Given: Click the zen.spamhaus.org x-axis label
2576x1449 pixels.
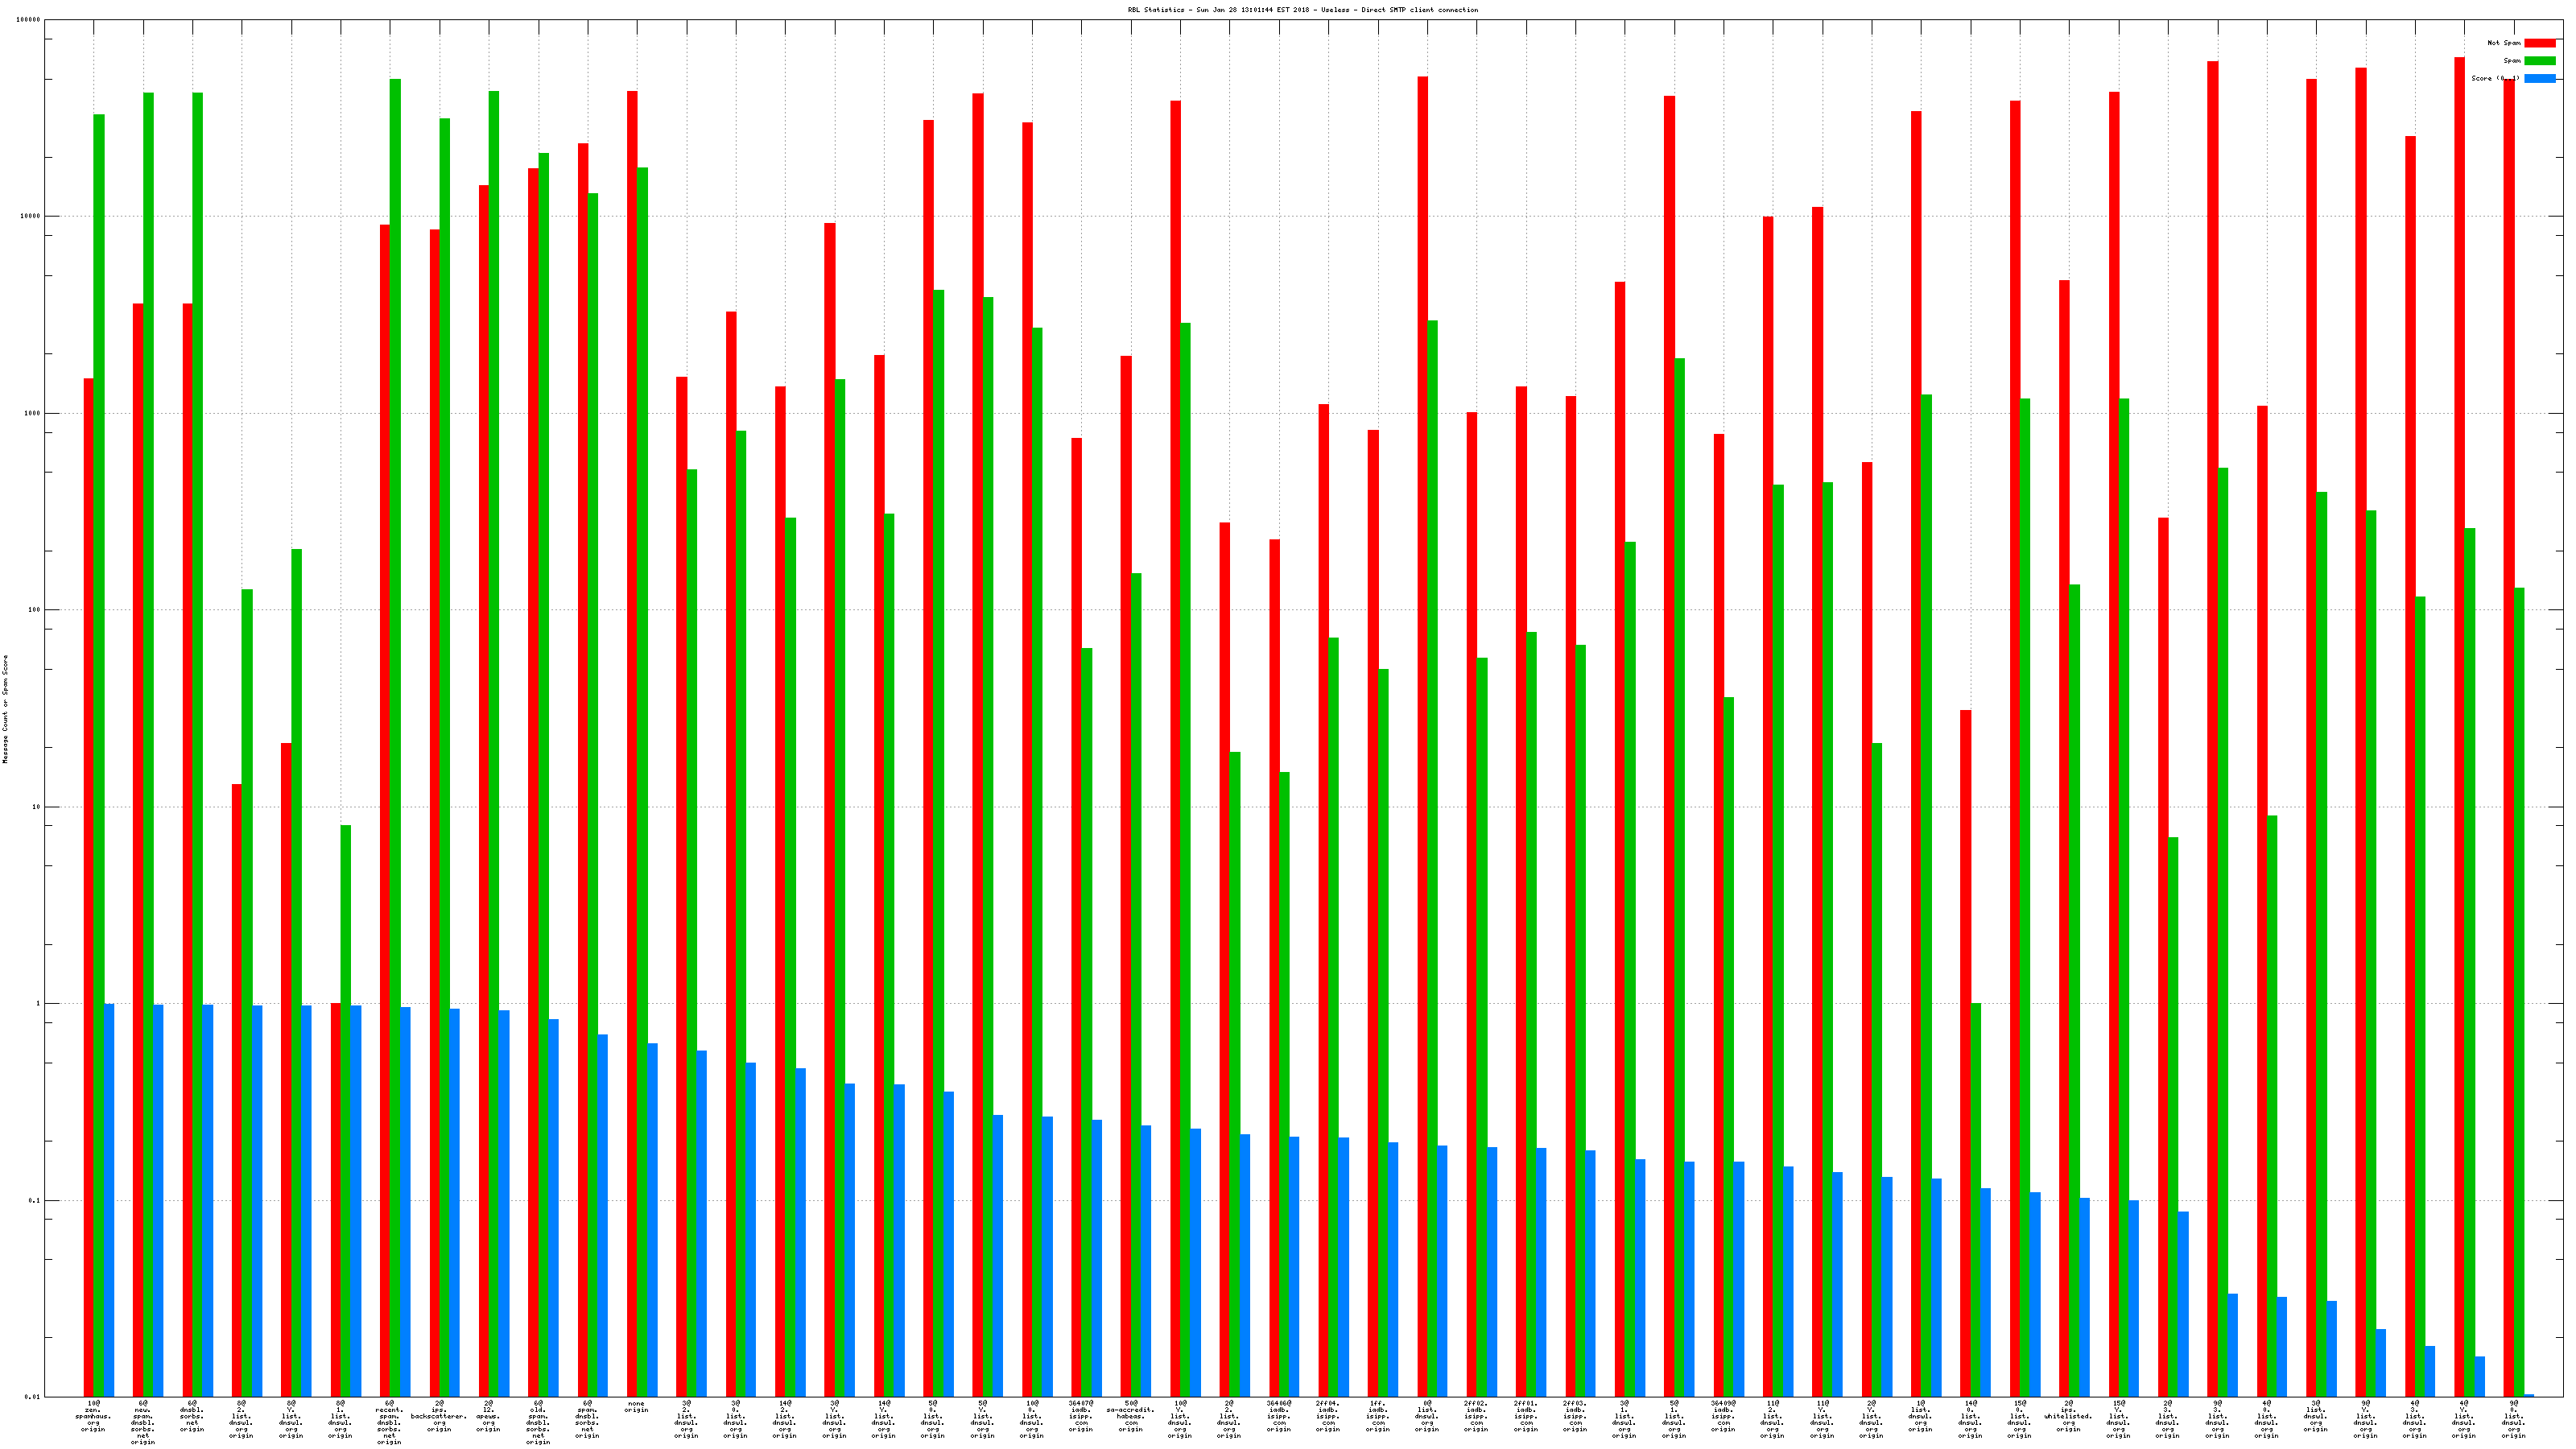Looking at the screenshot, I should [93, 1416].
